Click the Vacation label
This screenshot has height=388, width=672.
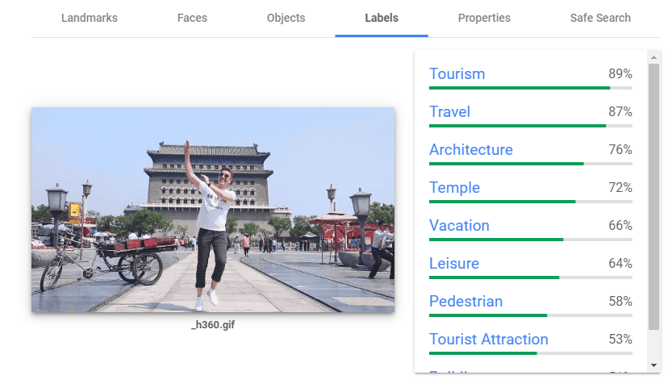pyautogui.click(x=459, y=226)
